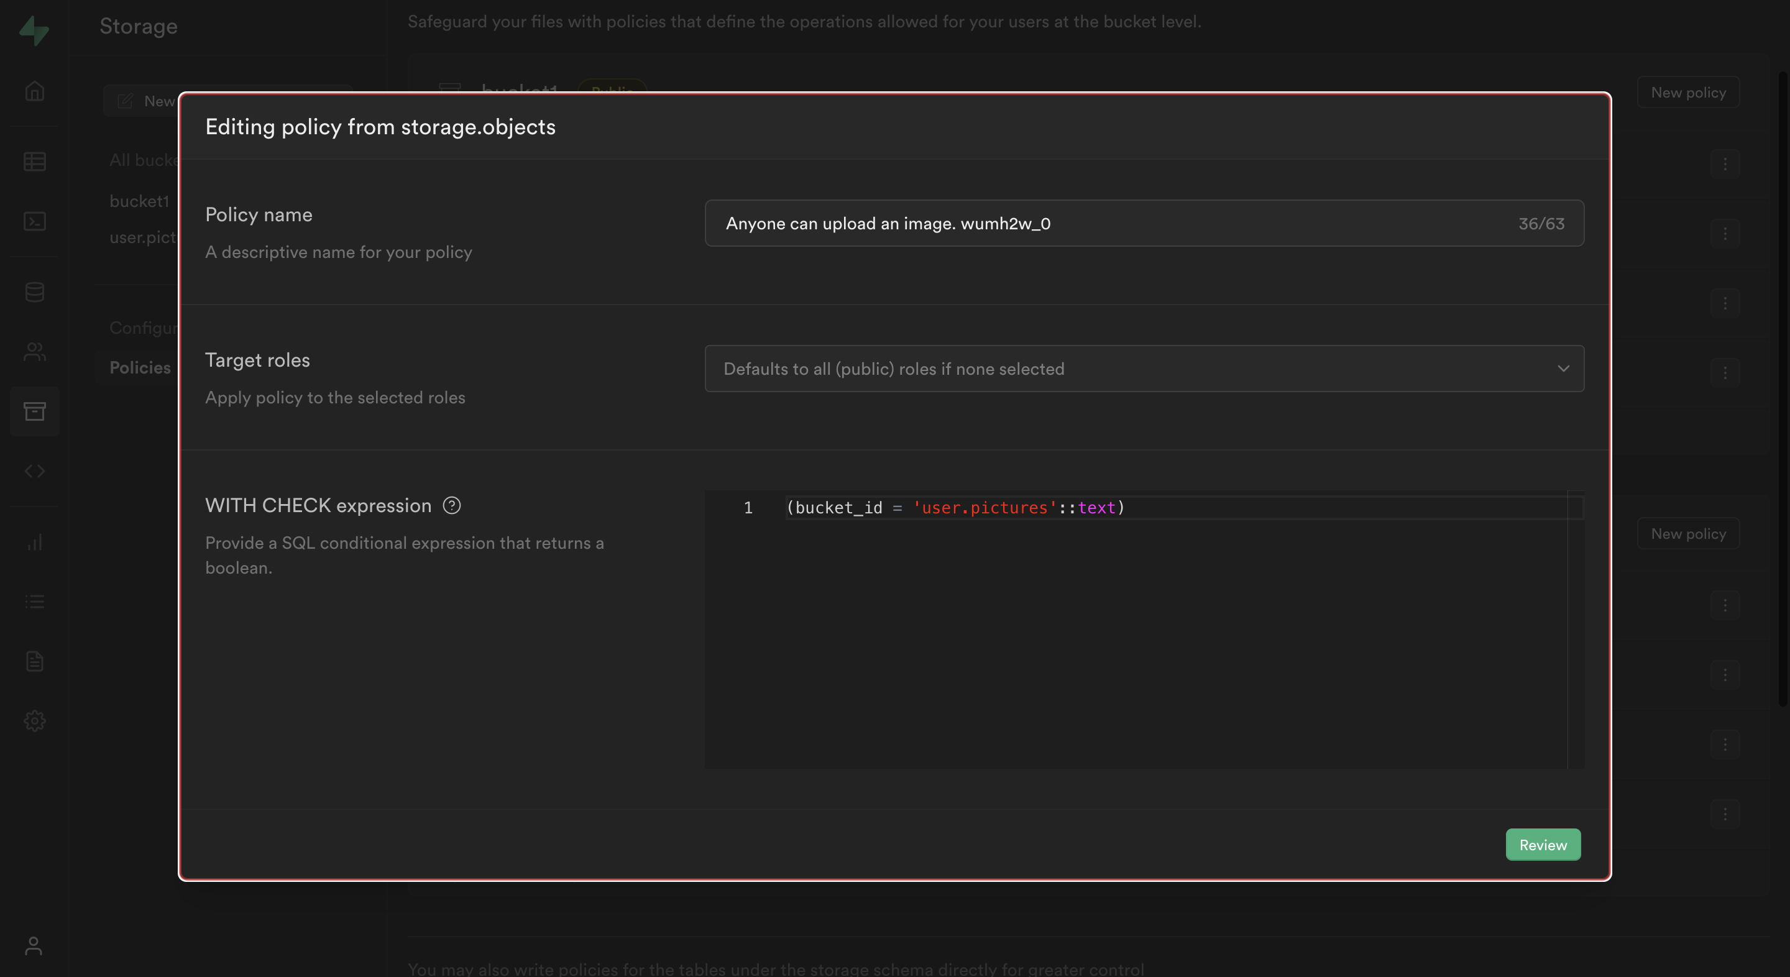1790x977 pixels.
Task: Open the Logs list icon
Action: tap(35, 601)
